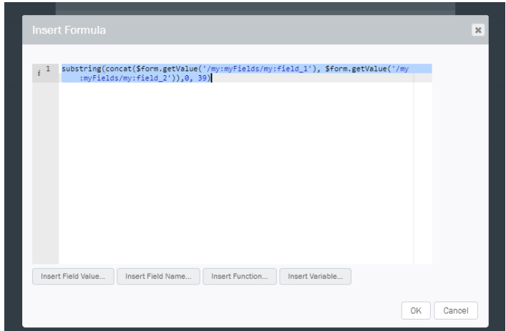Cancel the formula dialog
Image resolution: width=506 pixels, height=331 pixels.
(455, 311)
